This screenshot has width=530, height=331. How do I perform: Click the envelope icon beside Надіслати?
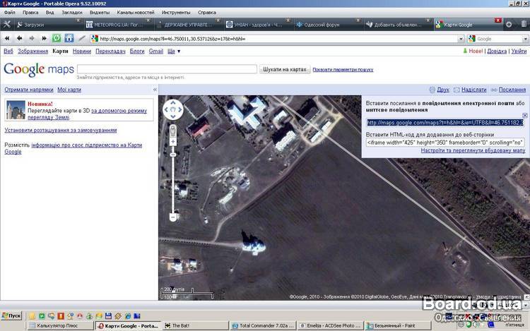[x=457, y=90]
